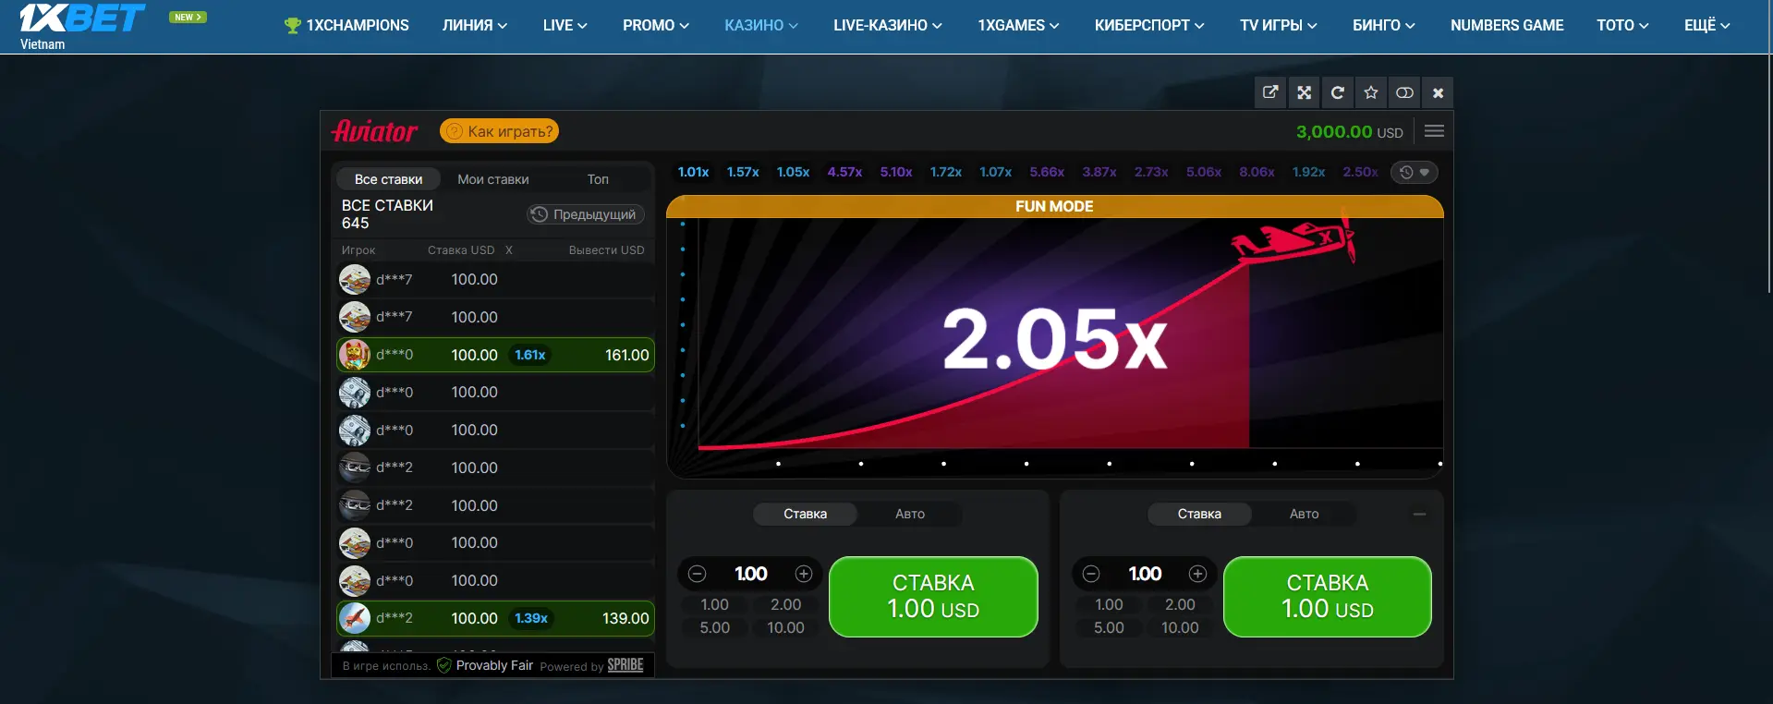Toggle fullscreen mode icon
The image size is (1773, 704).
(x=1304, y=92)
